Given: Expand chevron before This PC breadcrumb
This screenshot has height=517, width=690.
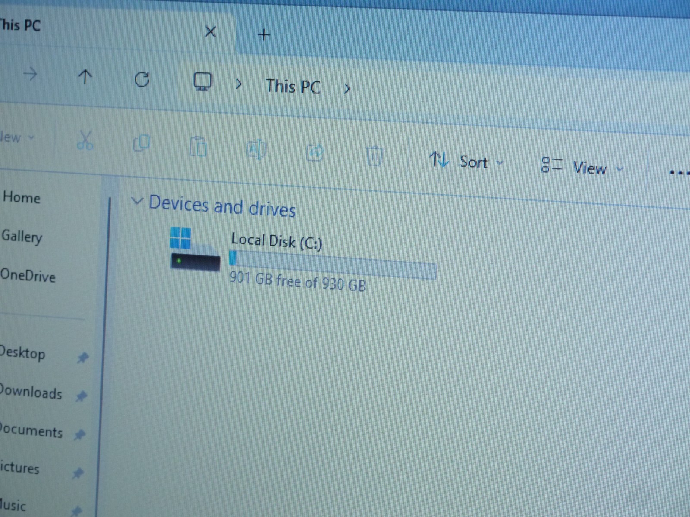Looking at the screenshot, I should [x=238, y=84].
